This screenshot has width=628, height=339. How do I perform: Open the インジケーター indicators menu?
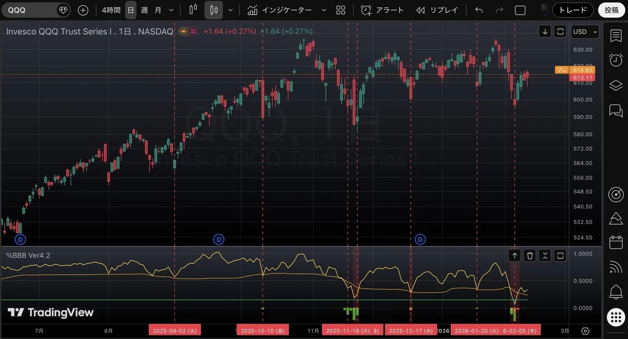click(280, 10)
